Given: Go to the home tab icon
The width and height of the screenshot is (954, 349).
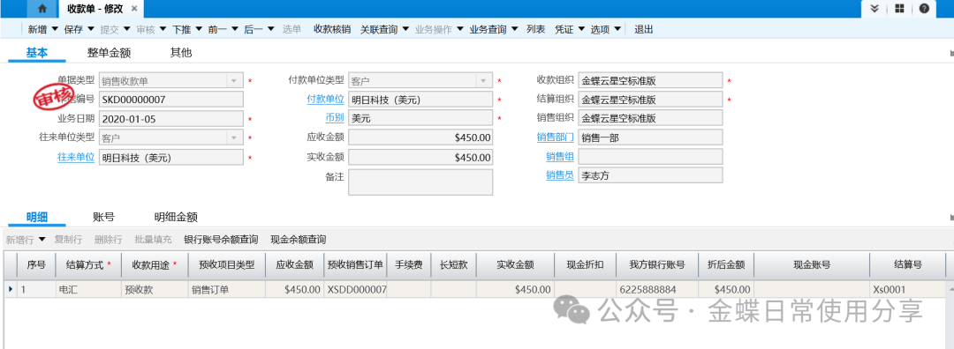Looking at the screenshot, I should pyautogui.click(x=42, y=9).
